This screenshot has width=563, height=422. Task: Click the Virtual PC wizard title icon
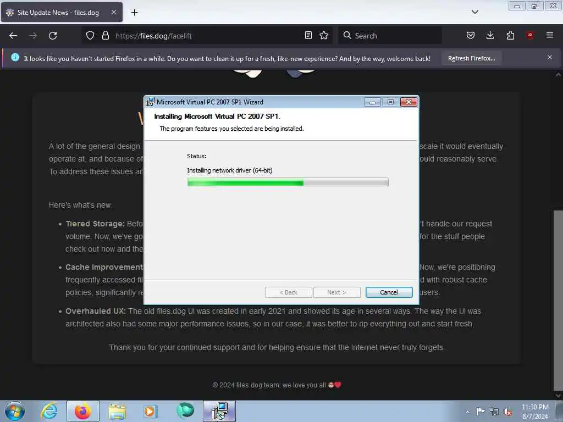pyautogui.click(x=150, y=102)
